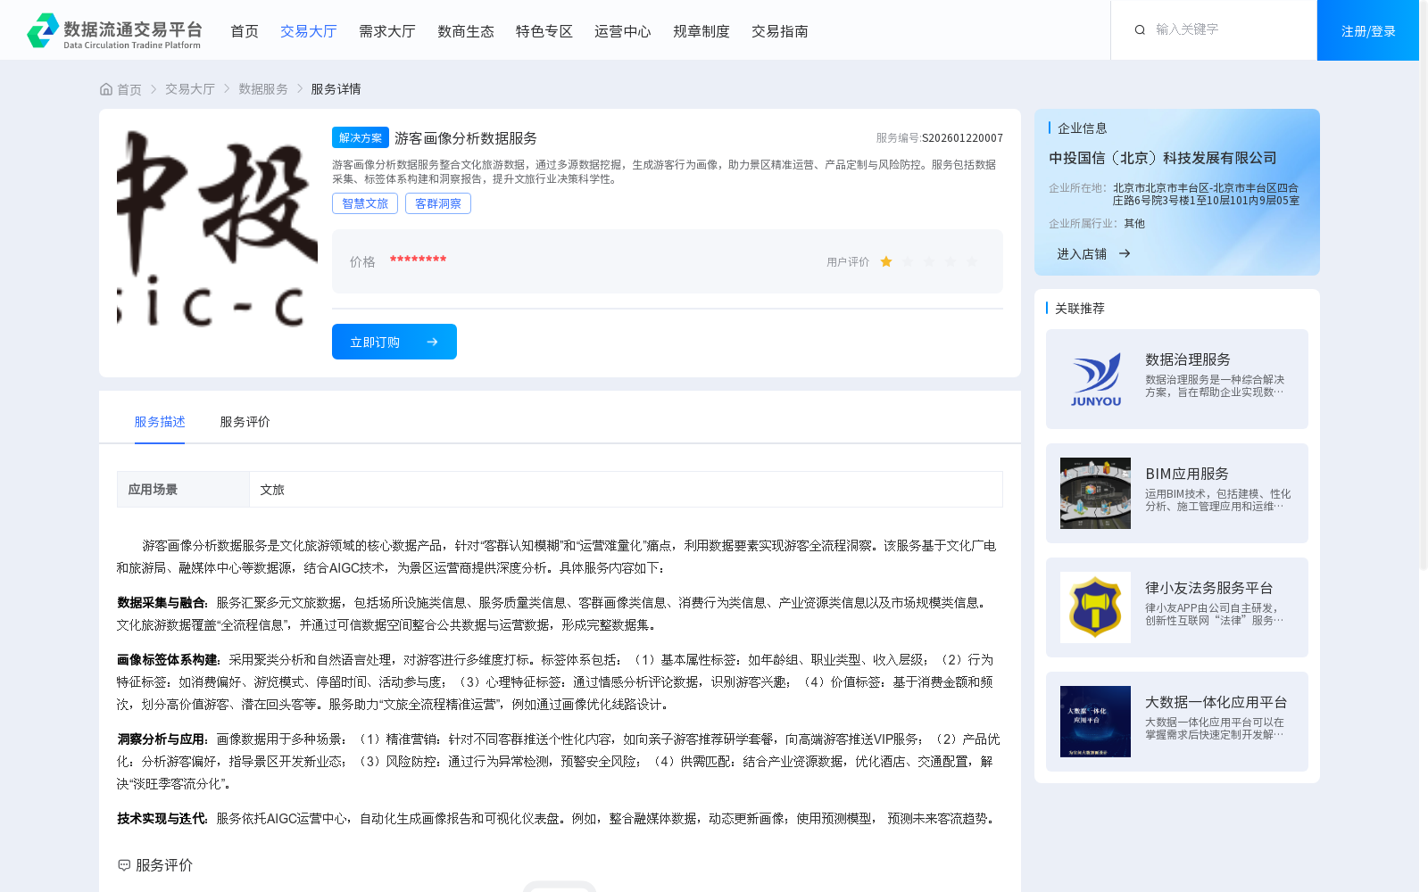
Task: Open 运营中心 navigation item
Action: pos(623,31)
